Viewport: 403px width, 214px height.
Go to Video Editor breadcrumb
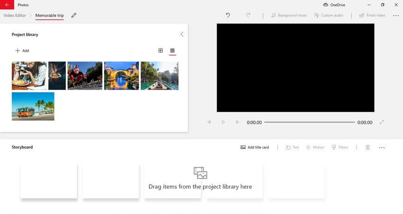(15, 16)
